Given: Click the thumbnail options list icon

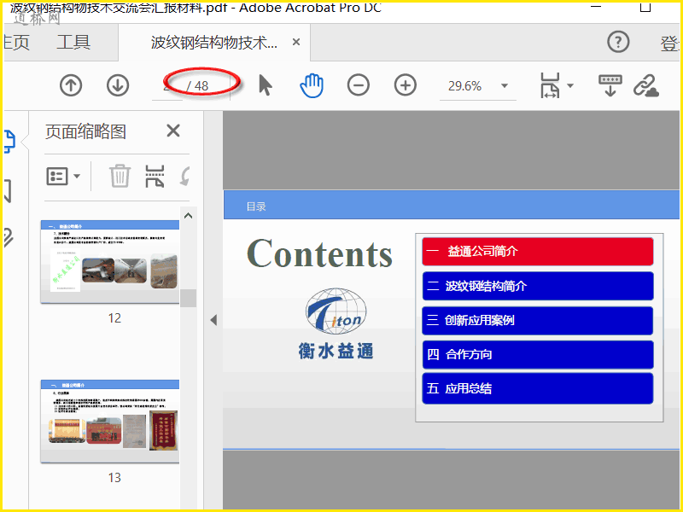Looking at the screenshot, I should point(57,177).
